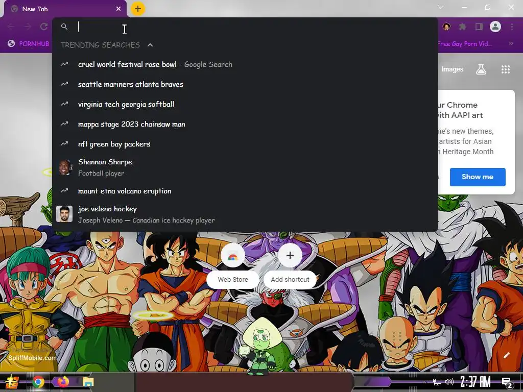Click the Add shortcut plus tile
This screenshot has height=392, width=523.
[x=290, y=265]
